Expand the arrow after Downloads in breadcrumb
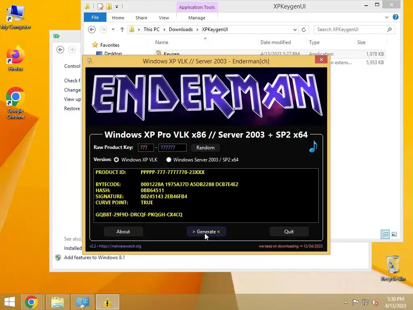The width and height of the screenshot is (413, 310). (x=197, y=29)
